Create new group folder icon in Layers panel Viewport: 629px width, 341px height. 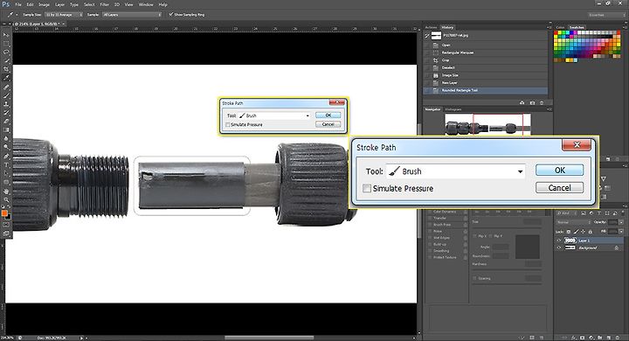(600, 338)
